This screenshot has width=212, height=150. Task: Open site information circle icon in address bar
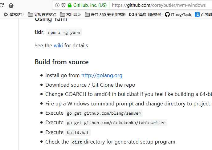pyautogui.click(x=57, y=5)
